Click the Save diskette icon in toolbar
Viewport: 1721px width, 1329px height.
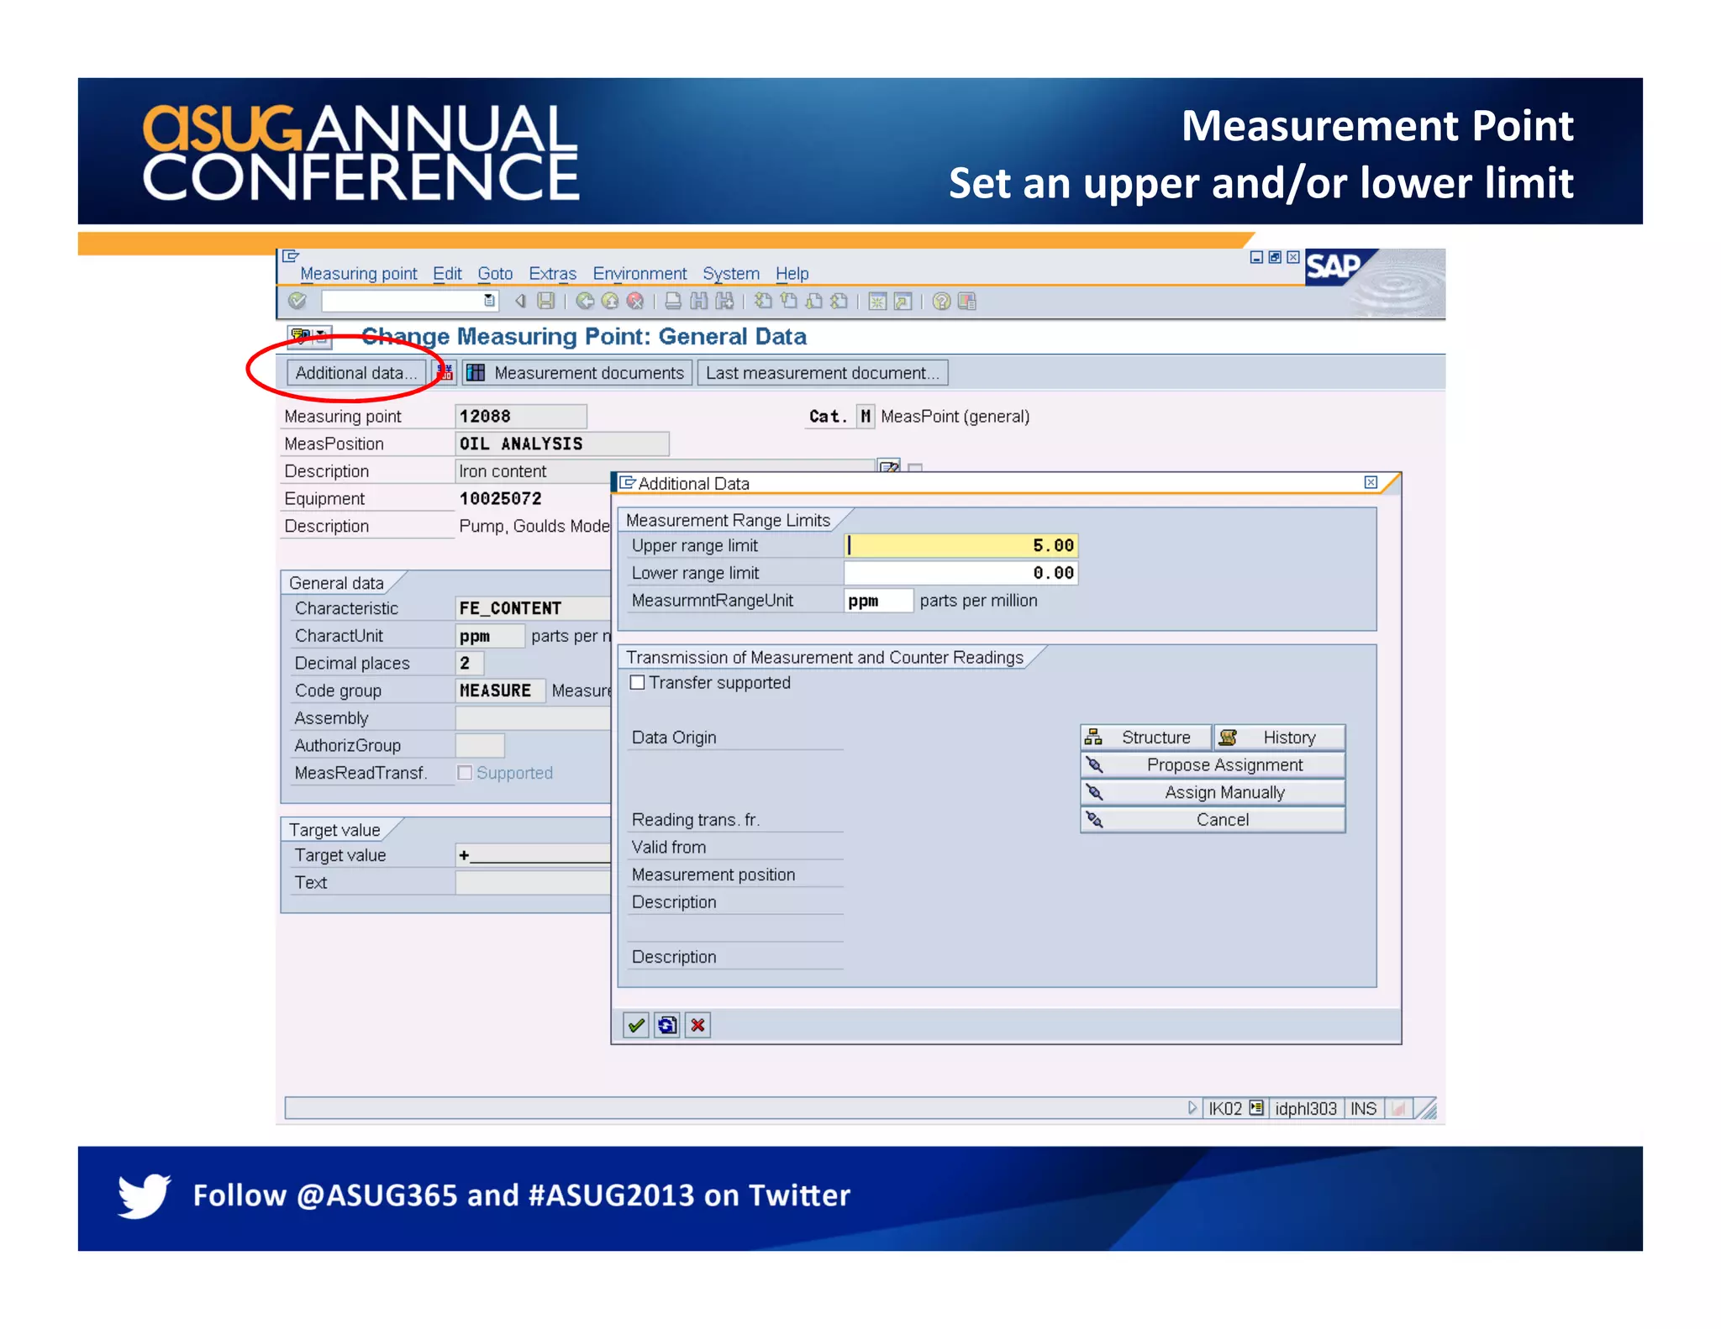click(546, 301)
